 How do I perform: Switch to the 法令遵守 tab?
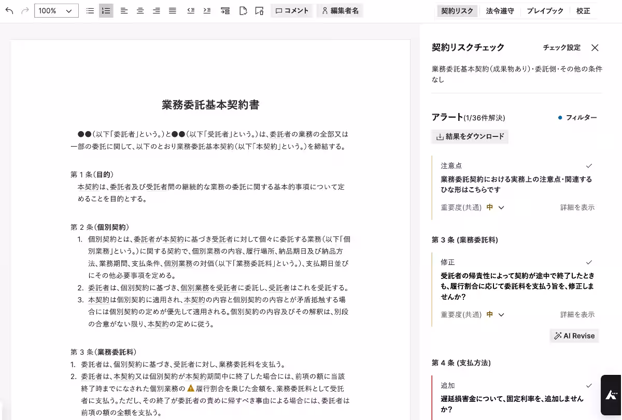500,10
